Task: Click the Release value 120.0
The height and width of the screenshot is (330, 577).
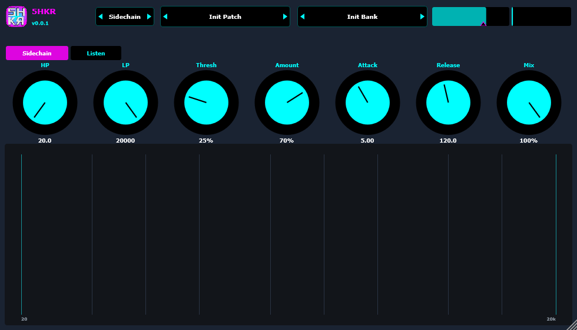Action: [448, 140]
